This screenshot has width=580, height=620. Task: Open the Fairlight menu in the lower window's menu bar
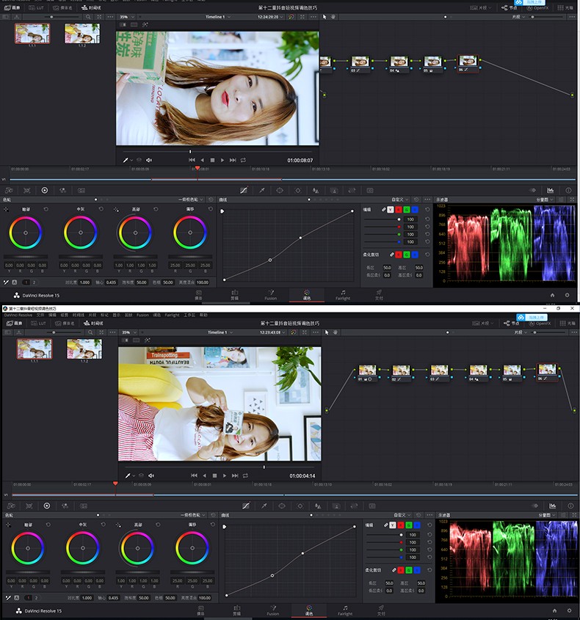point(171,315)
